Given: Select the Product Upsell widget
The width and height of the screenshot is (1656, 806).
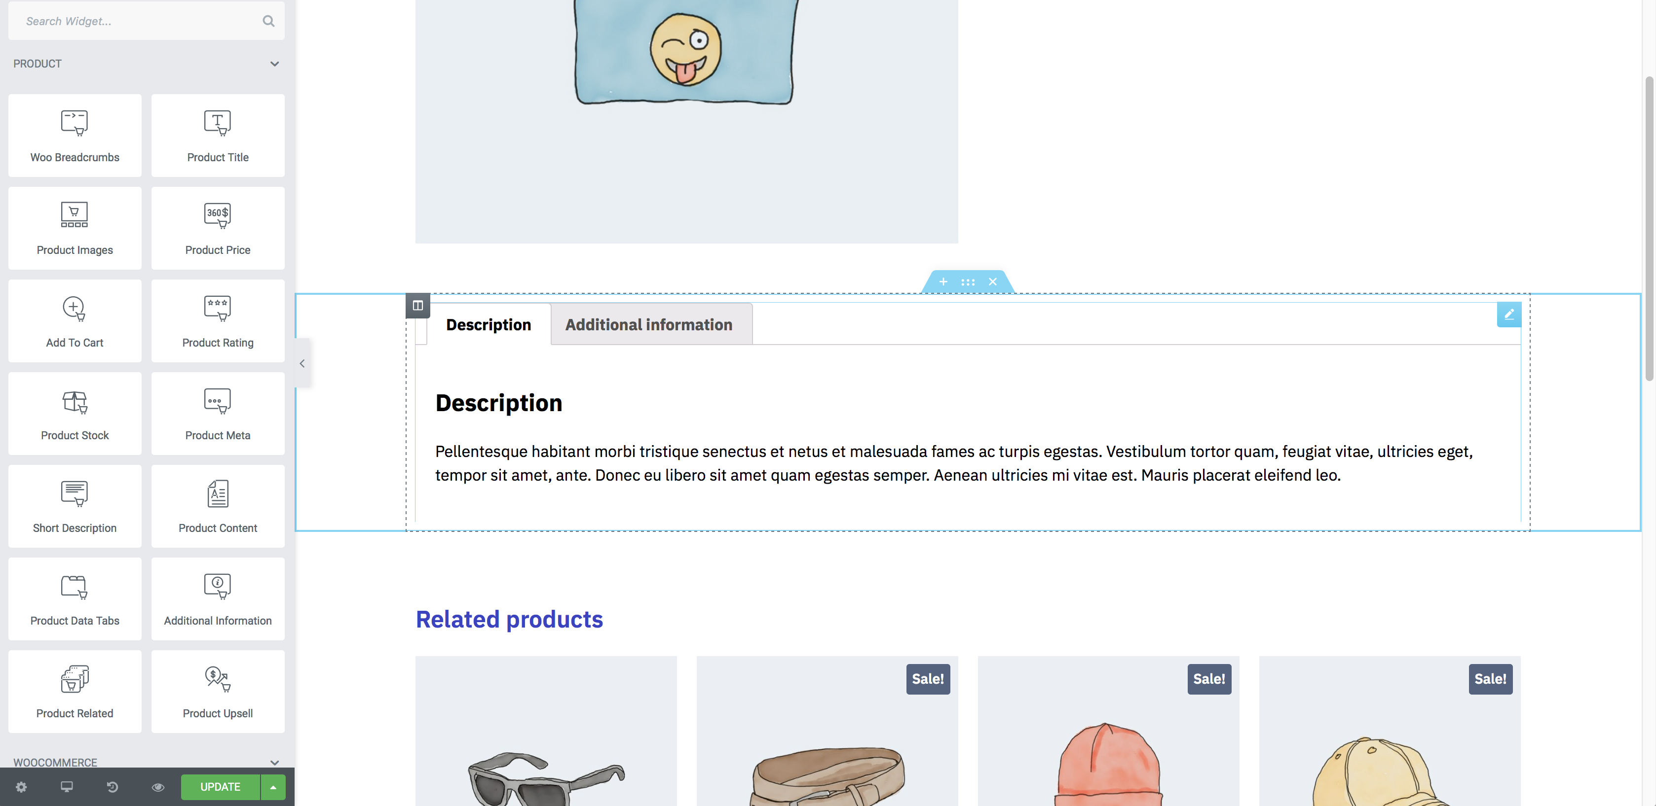Looking at the screenshot, I should click(218, 692).
